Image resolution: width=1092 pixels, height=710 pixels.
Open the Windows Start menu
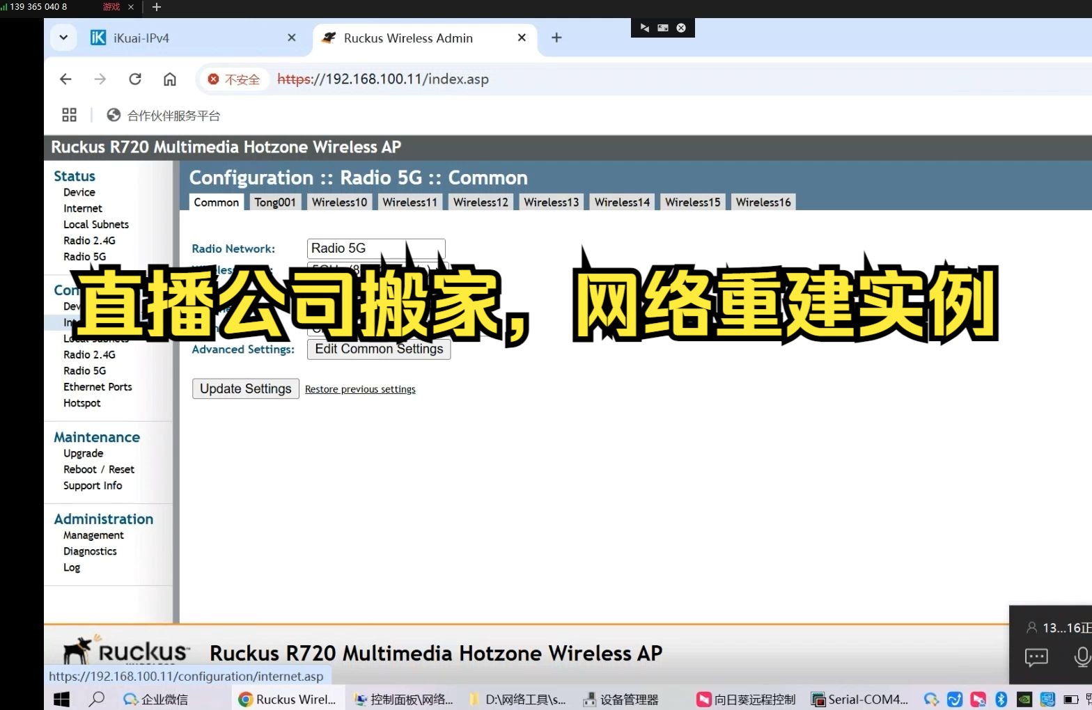coord(61,699)
